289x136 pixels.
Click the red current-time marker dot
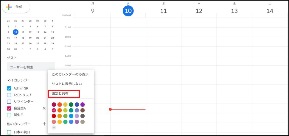(110, 109)
